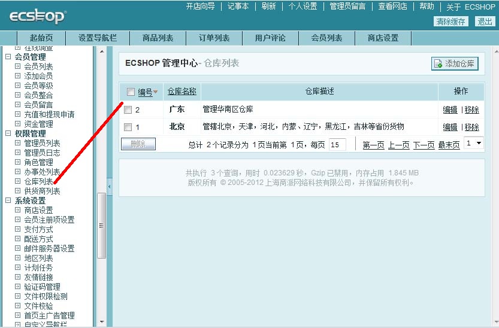Click icon beside 验证码管理 in sidebar
This screenshot has height=328, width=499.
(x=18, y=286)
